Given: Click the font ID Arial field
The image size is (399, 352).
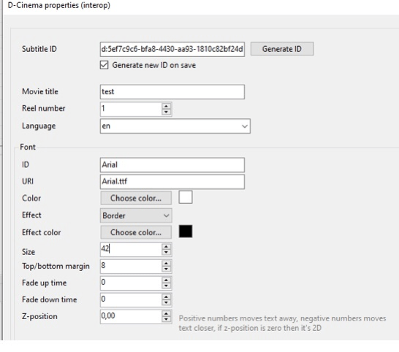Looking at the screenshot, I should (x=172, y=165).
